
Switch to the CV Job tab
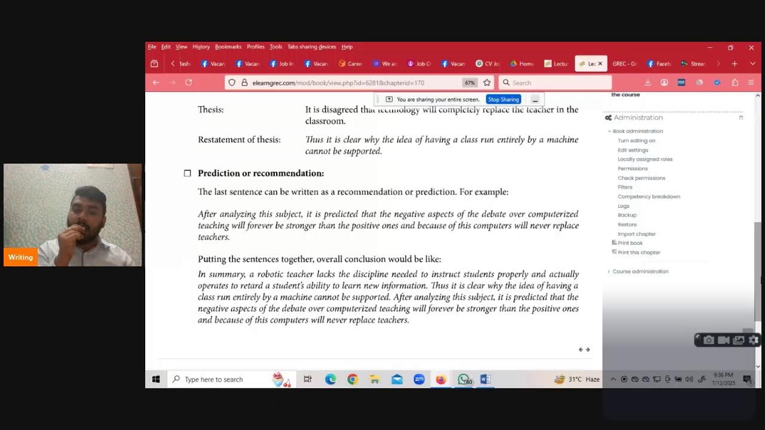[x=488, y=64]
